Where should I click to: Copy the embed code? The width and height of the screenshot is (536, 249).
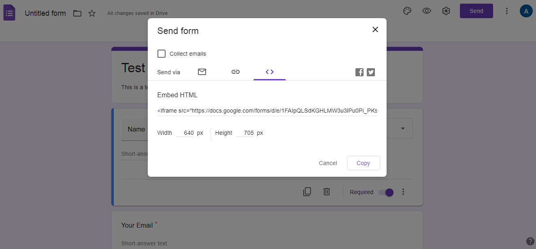363,163
